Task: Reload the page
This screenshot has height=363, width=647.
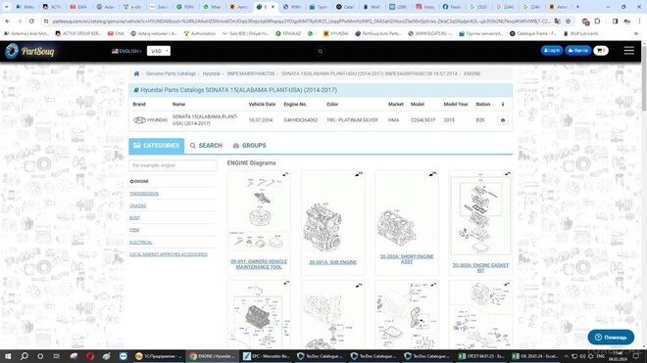Action: pos(31,21)
